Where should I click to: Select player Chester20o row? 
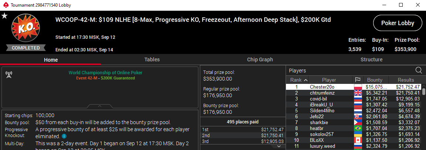[354, 87]
